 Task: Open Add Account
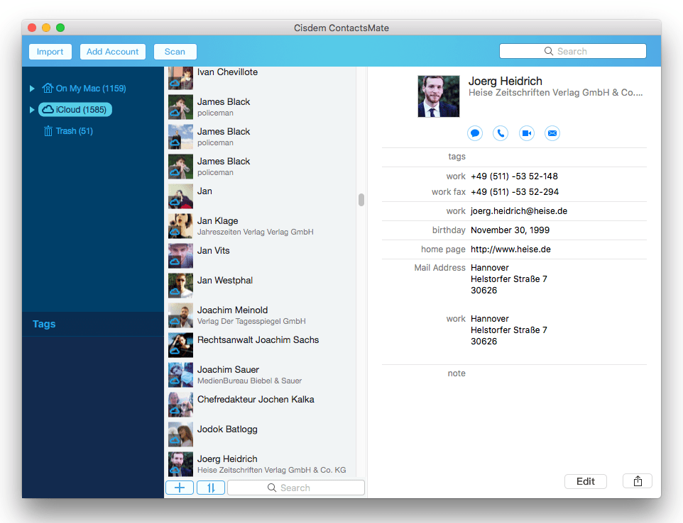click(x=112, y=51)
